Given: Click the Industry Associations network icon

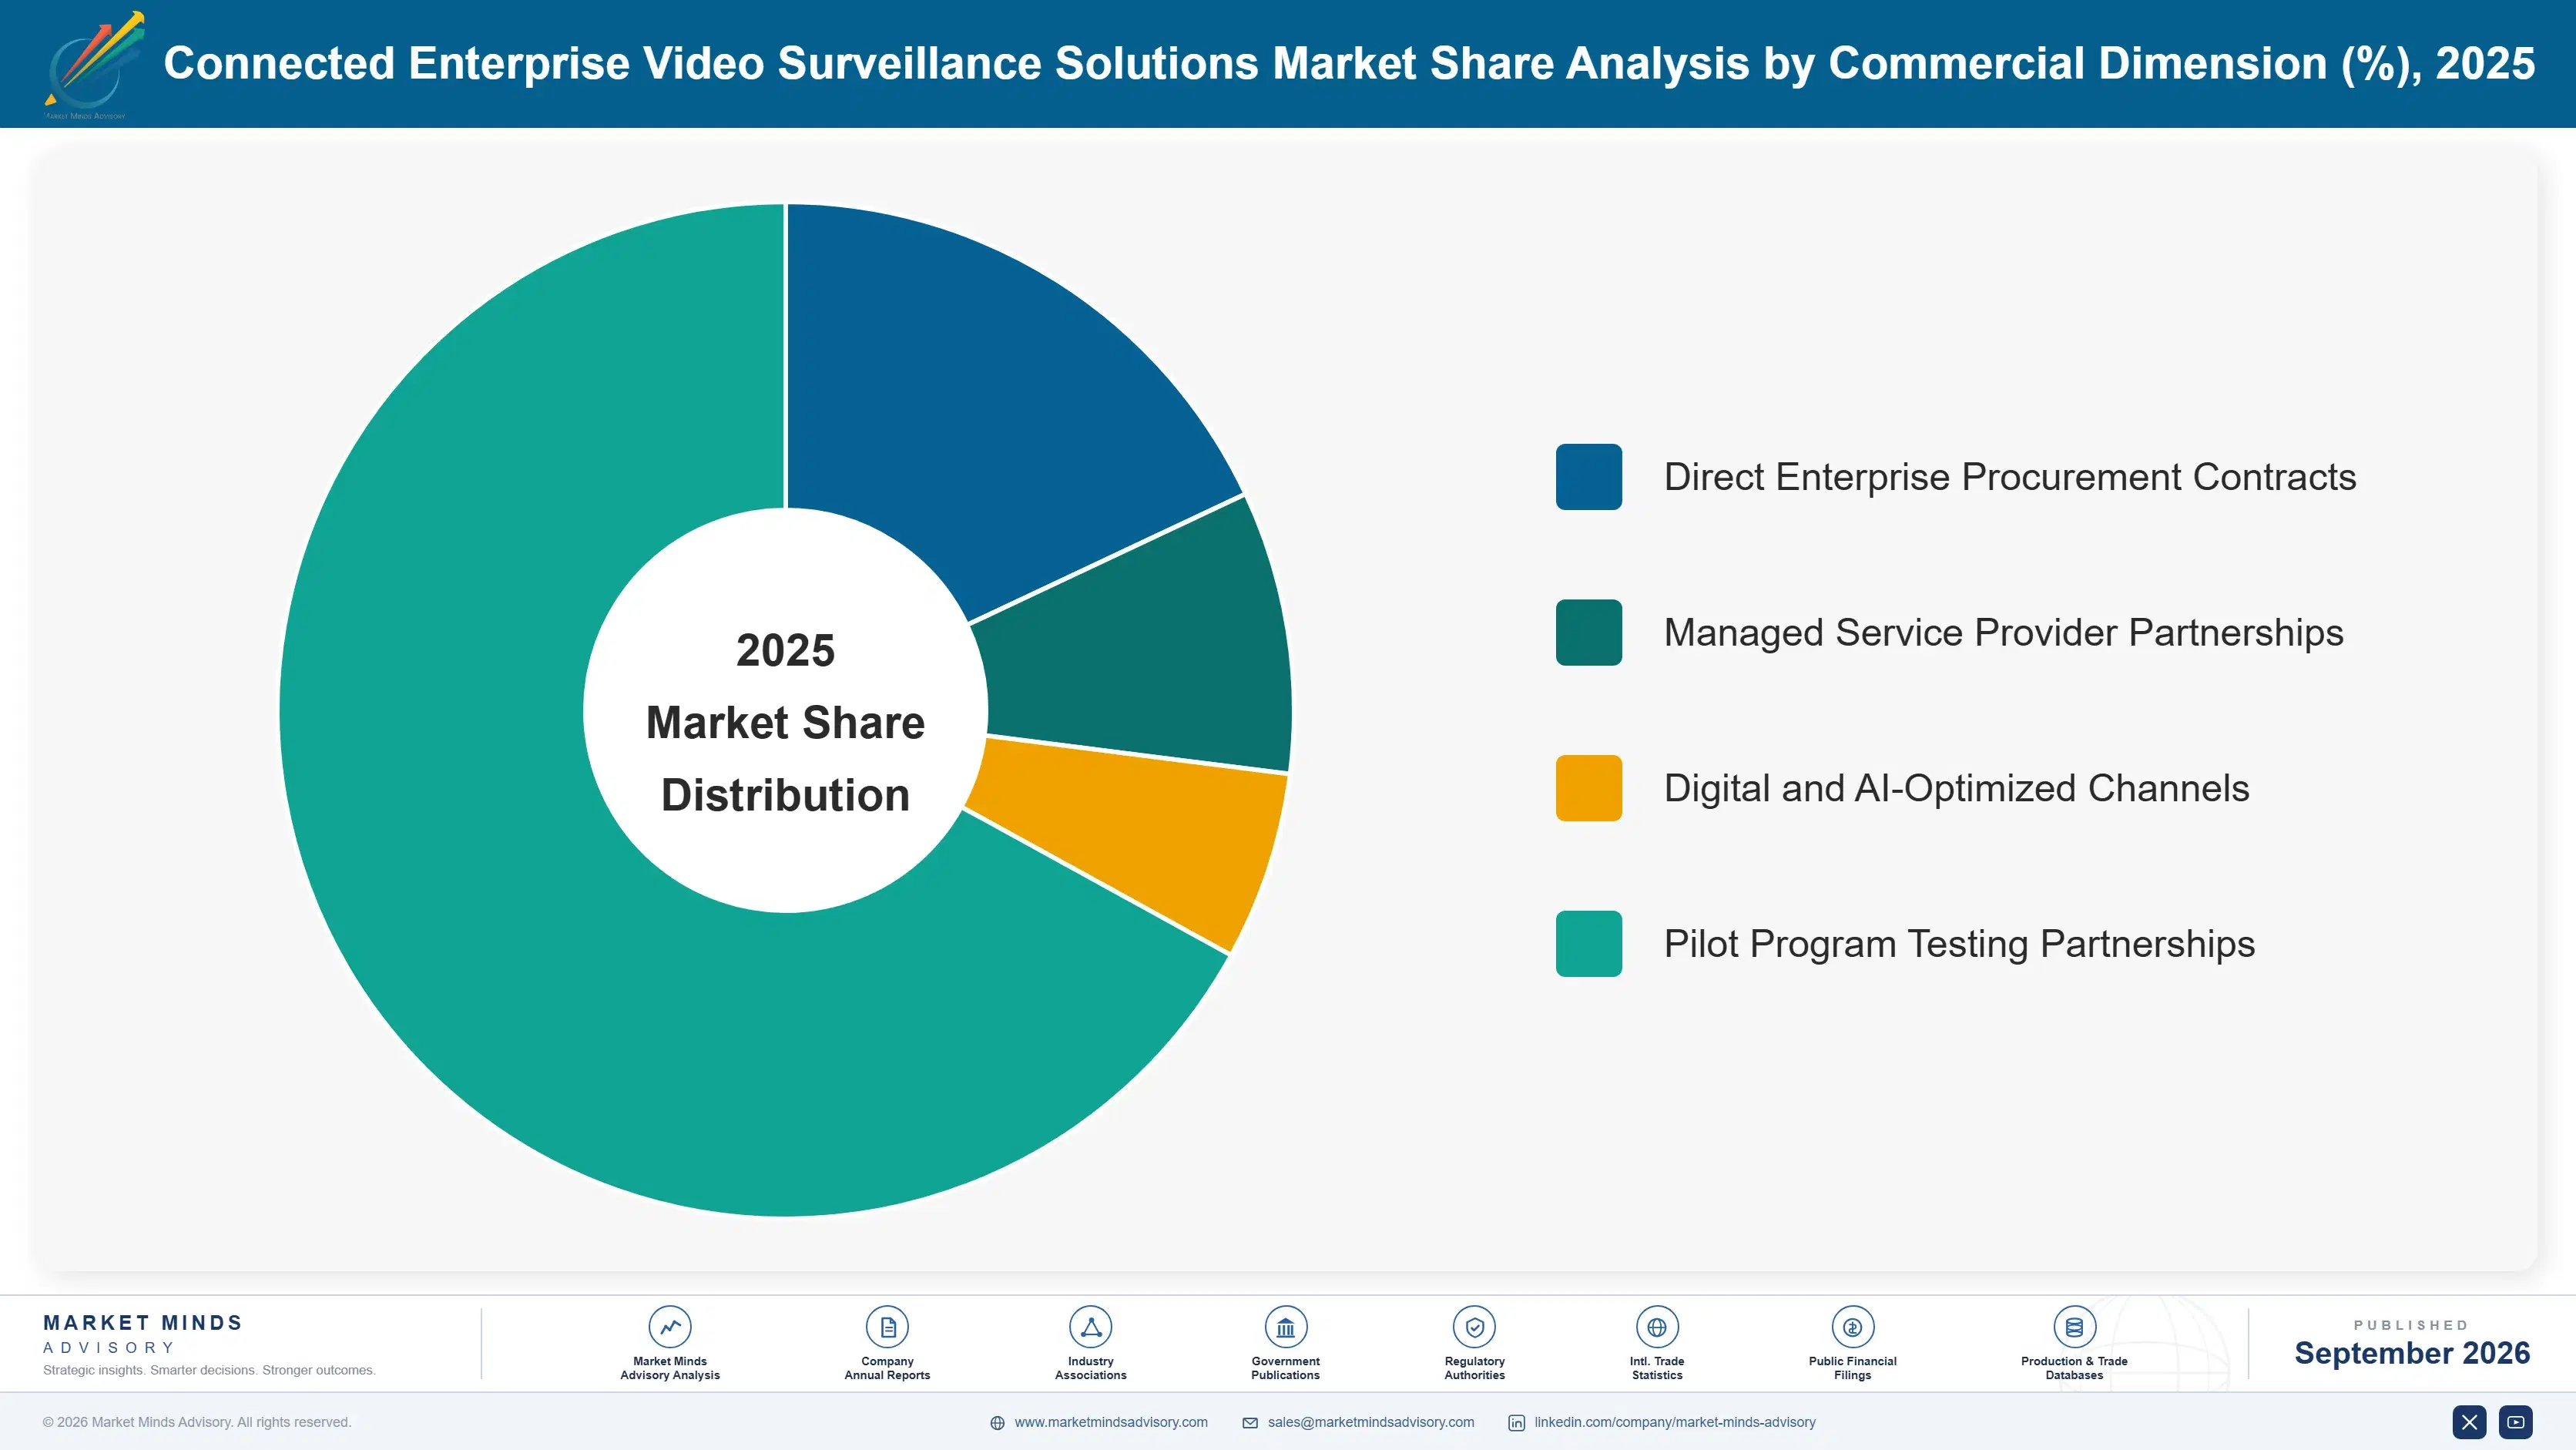Looking at the screenshot, I should [1090, 1327].
